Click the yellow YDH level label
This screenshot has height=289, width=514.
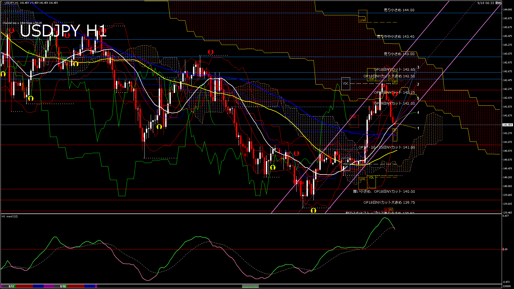[371, 79]
